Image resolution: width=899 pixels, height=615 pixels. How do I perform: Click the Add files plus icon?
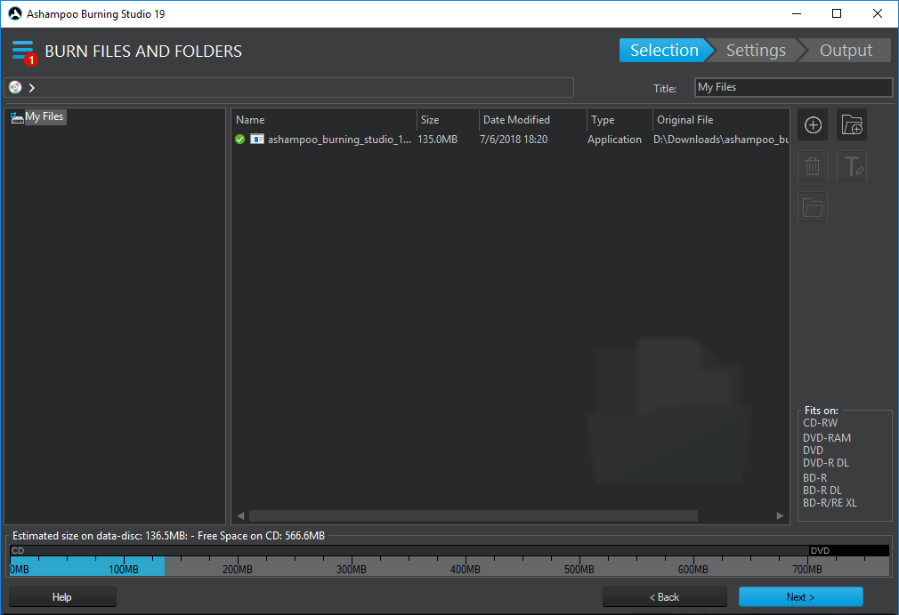[813, 124]
